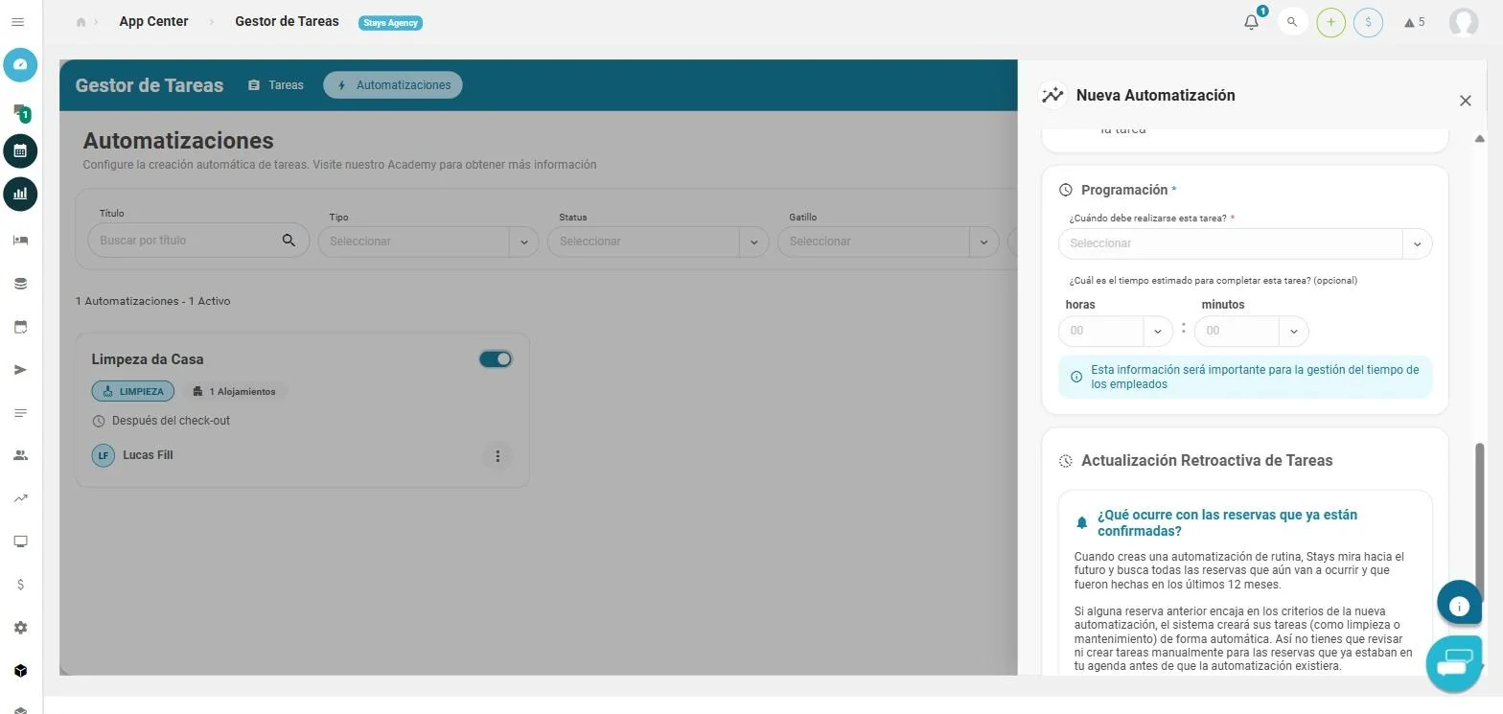Open the notifications bell icon

[1251, 22]
